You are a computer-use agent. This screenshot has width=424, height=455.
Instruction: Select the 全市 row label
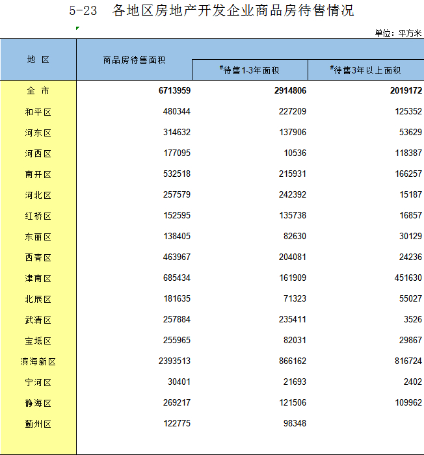tap(38, 91)
